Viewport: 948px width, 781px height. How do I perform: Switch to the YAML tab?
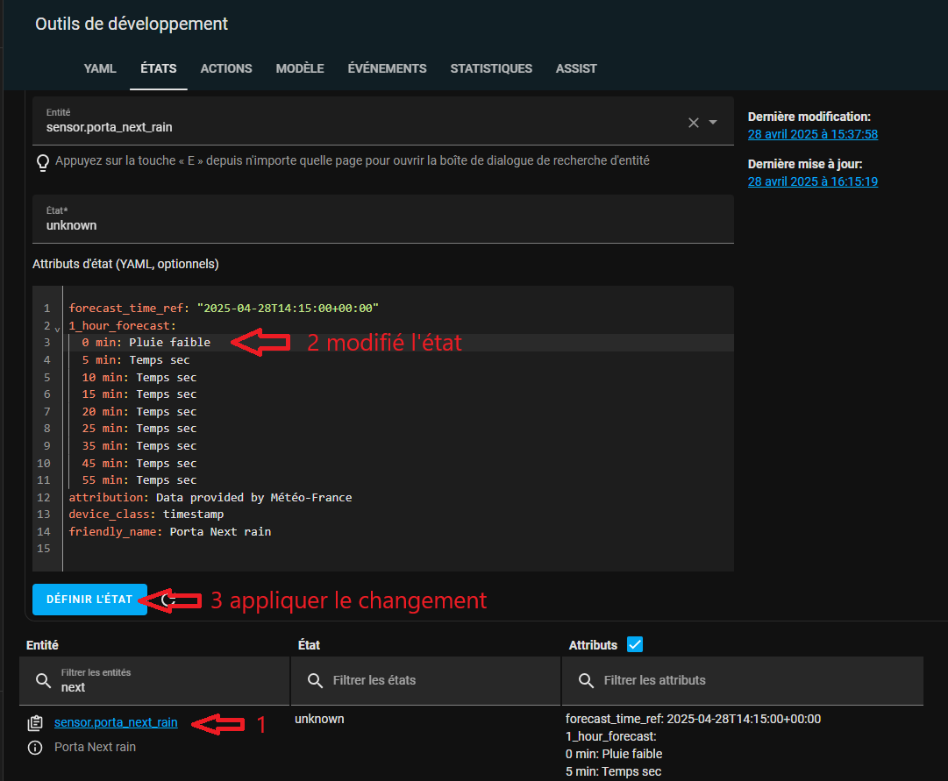pyautogui.click(x=100, y=68)
